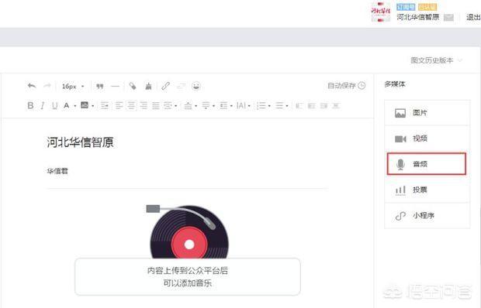Click the first image float icon
Screen dimensions: 481x308
[x=299, y=106]
